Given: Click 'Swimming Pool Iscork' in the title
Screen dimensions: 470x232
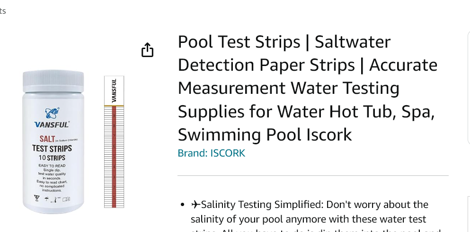Looking at the screenshot, I should pos(265,134).
